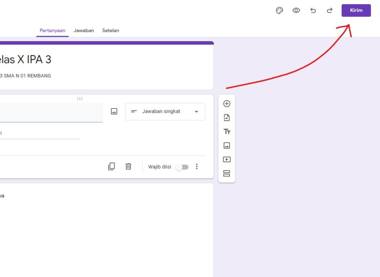Undo the last change
Screen dimensions: 380x277
click(313, 10)
